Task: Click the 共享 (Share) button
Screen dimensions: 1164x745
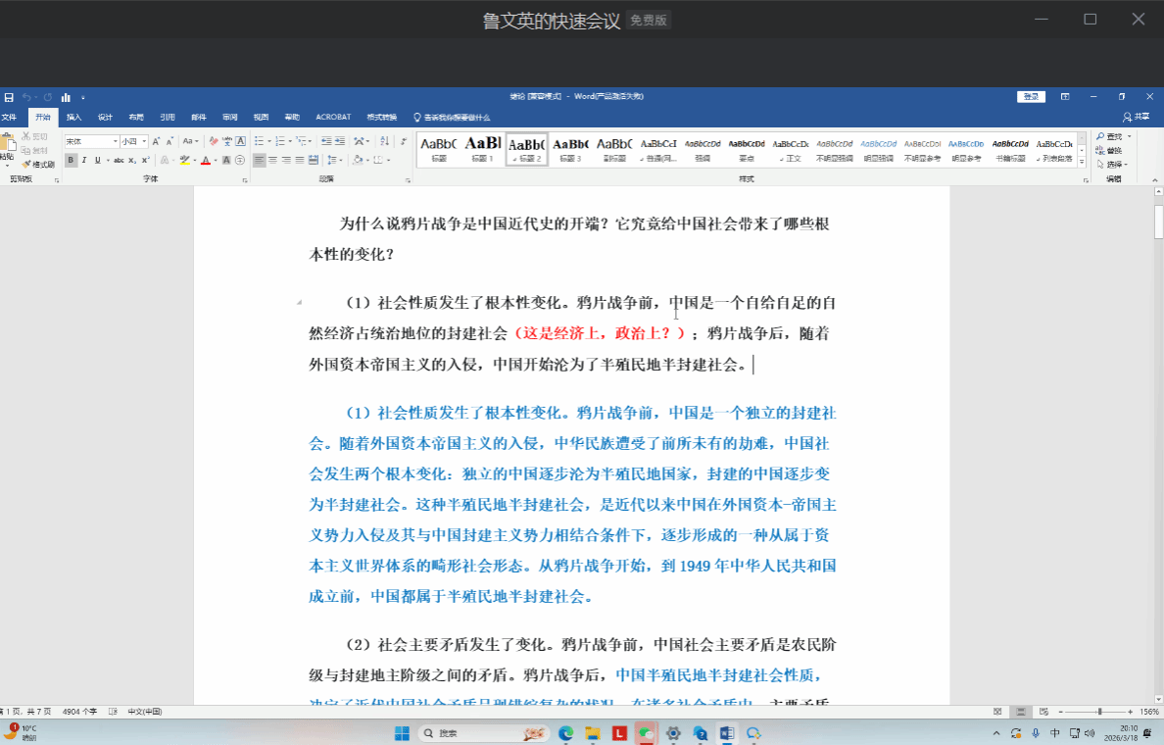Action: (1137, 117)
